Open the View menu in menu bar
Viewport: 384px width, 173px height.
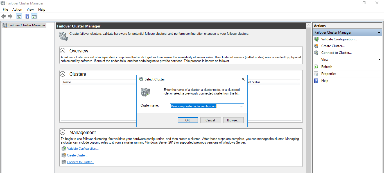click(30, 10)
